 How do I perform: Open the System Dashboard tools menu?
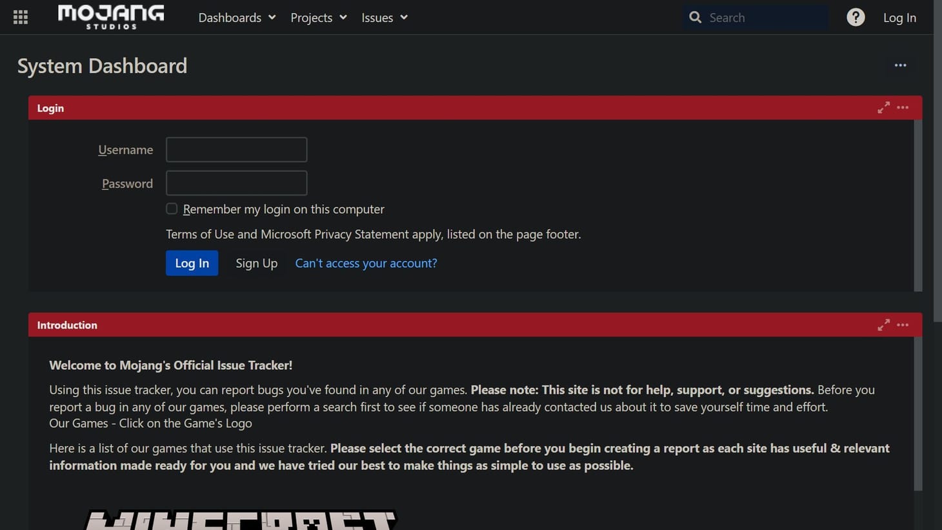click(x=900, y=65)
